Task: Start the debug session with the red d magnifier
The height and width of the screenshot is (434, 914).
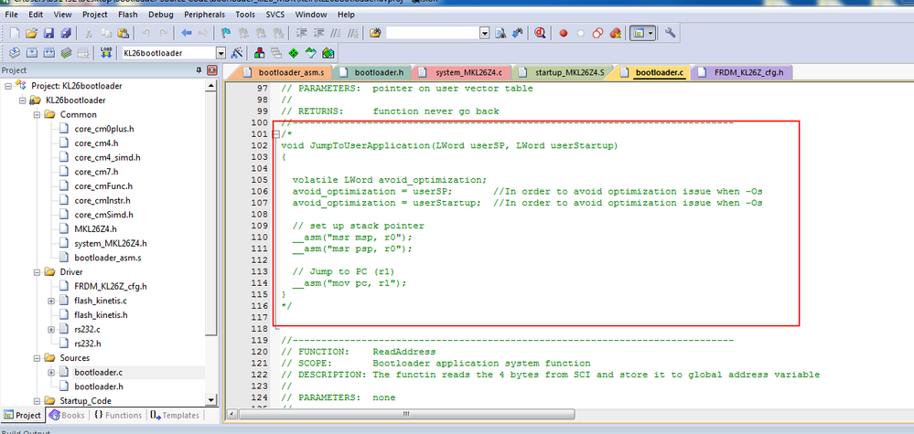Action: click(540, 33)
